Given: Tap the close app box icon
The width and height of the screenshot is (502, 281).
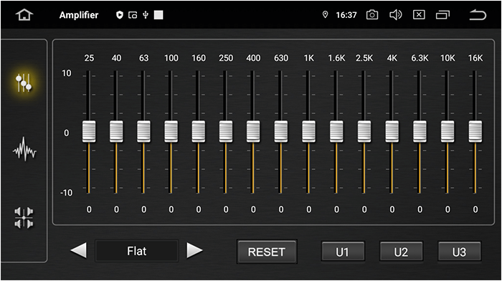Looking at the screenshot, I should pyautogui.click(x=419, y=15).
